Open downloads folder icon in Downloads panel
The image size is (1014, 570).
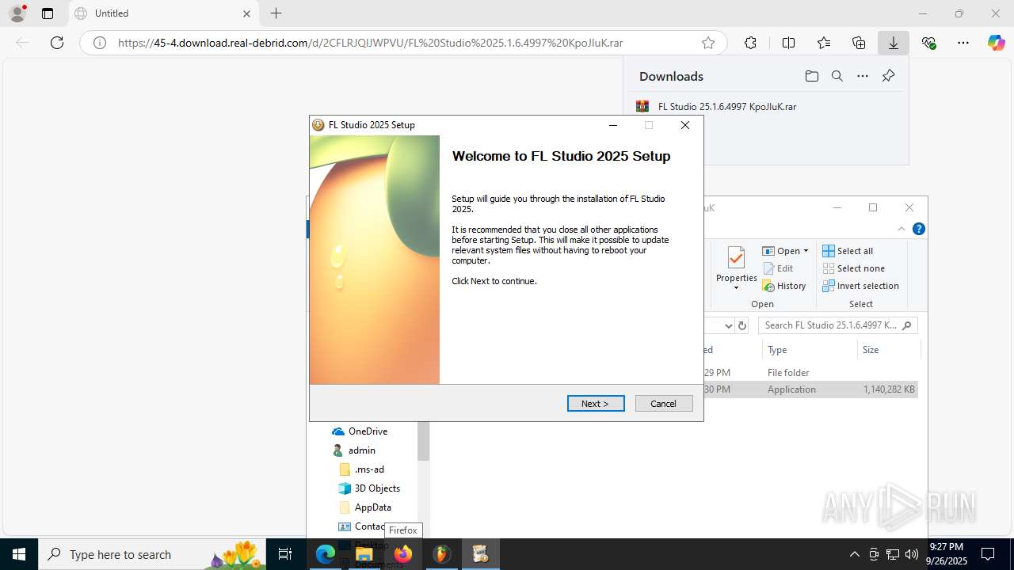(x=812, y=76)
